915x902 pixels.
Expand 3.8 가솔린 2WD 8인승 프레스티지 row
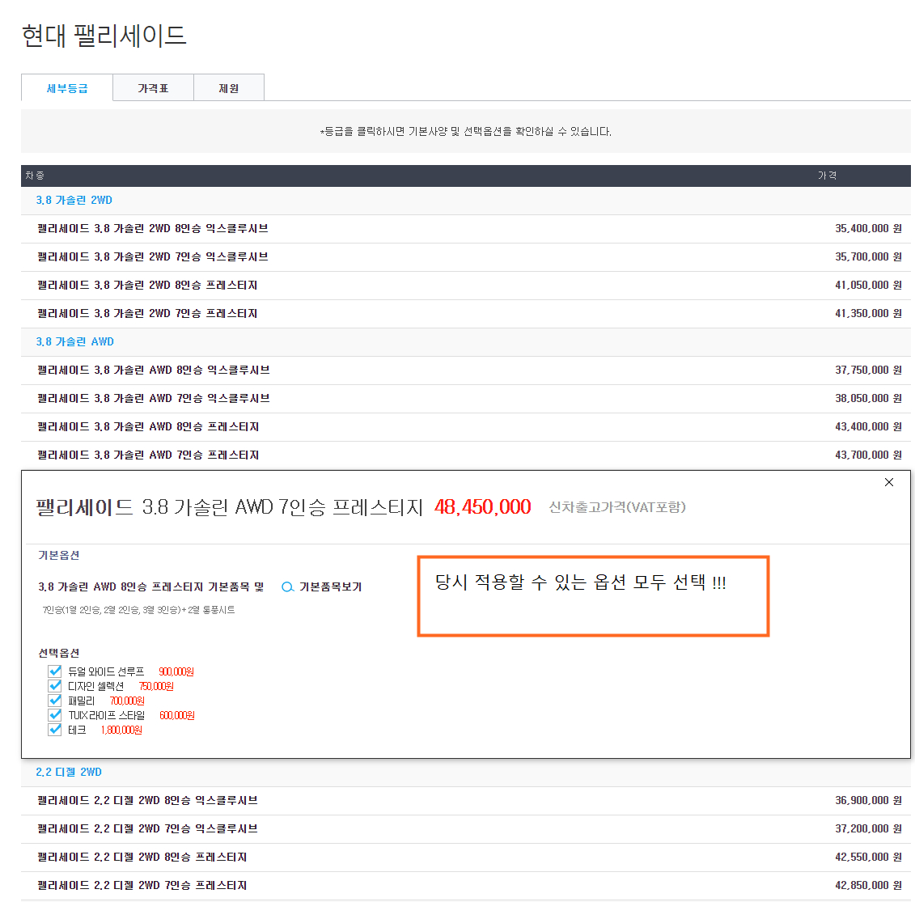pyautogui.click(x=466, y=286)
